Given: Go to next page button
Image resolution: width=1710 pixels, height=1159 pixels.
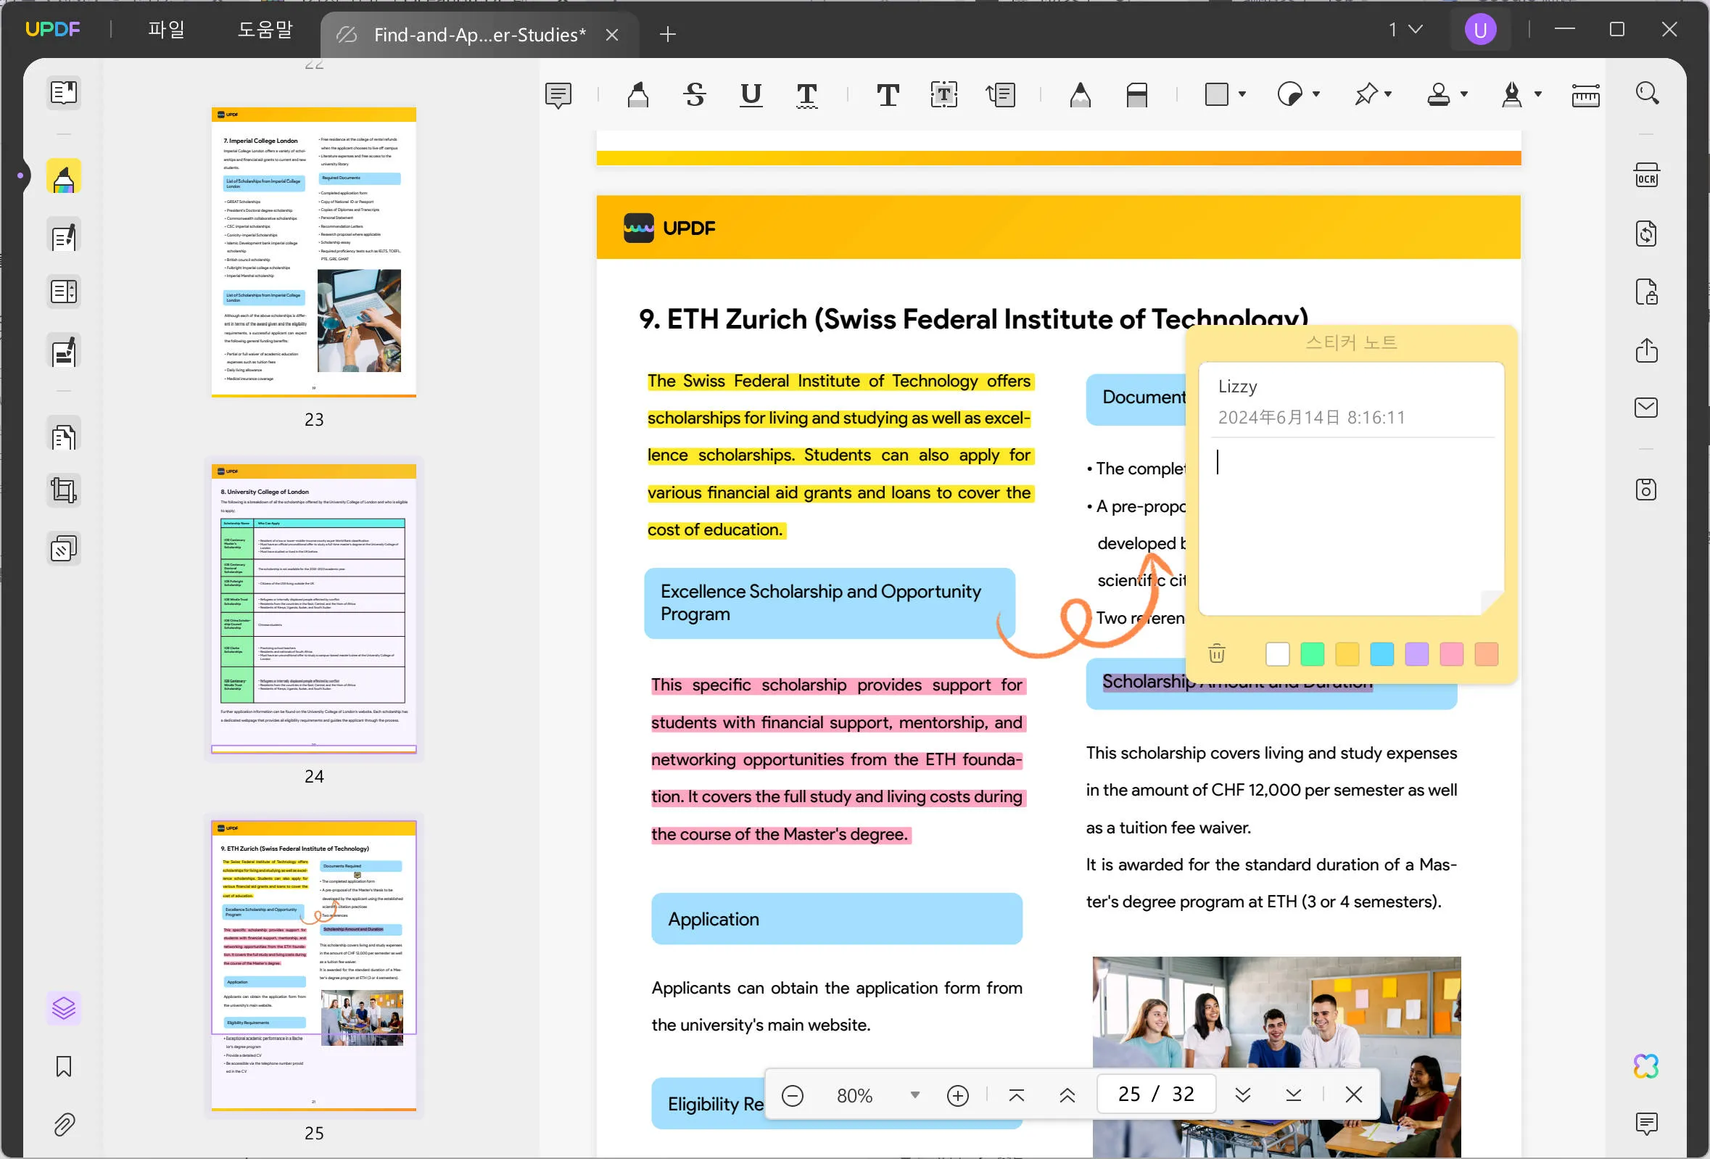Looking at the screenshot, I should 1244,1096.
